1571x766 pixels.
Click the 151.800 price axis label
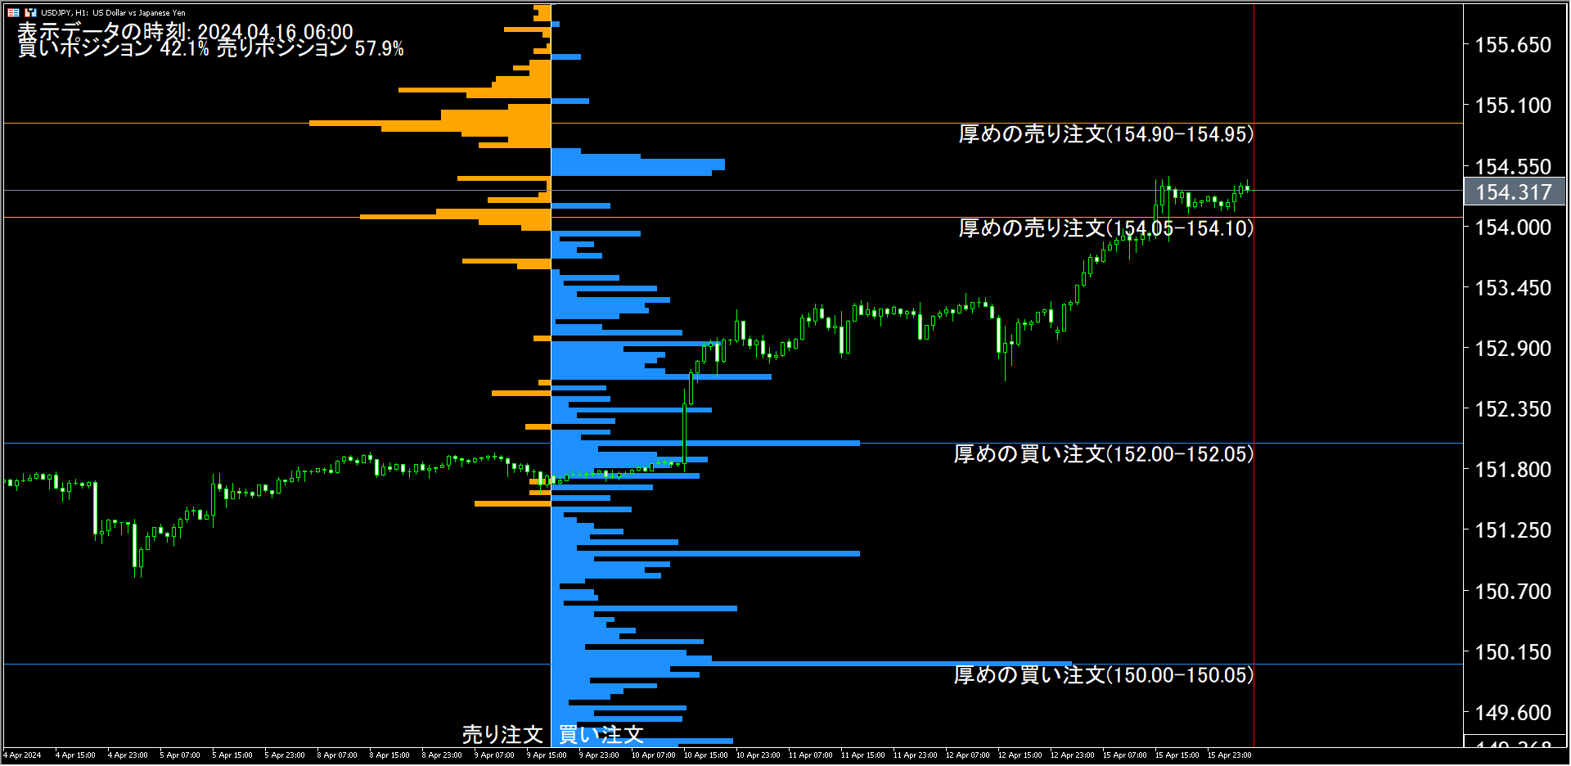tap(1513, 470)
